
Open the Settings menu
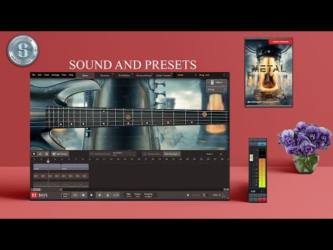pyautogui.click(x=55, y=75)
